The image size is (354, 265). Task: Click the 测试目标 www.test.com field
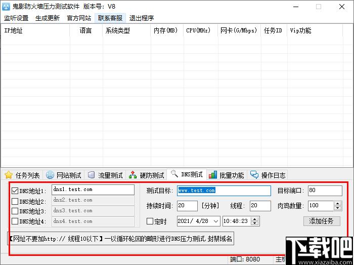click(x=224, y=191)
